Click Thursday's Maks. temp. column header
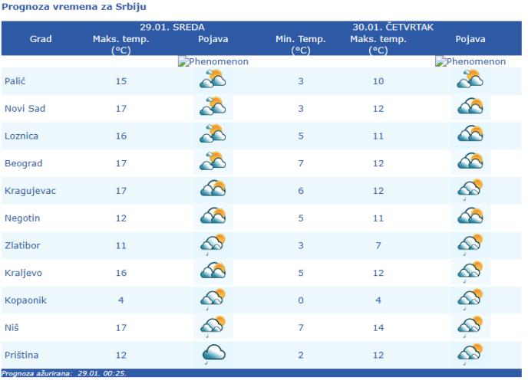 coord(378,44)
